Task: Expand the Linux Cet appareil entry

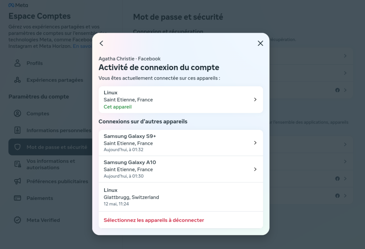Action: tap(181, 100)
